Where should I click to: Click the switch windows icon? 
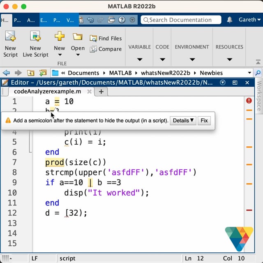tap(111, 20)
